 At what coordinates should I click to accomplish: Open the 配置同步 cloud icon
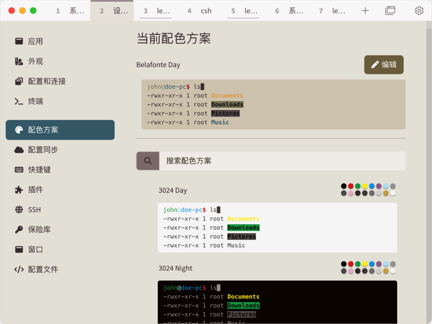(19, 150)
